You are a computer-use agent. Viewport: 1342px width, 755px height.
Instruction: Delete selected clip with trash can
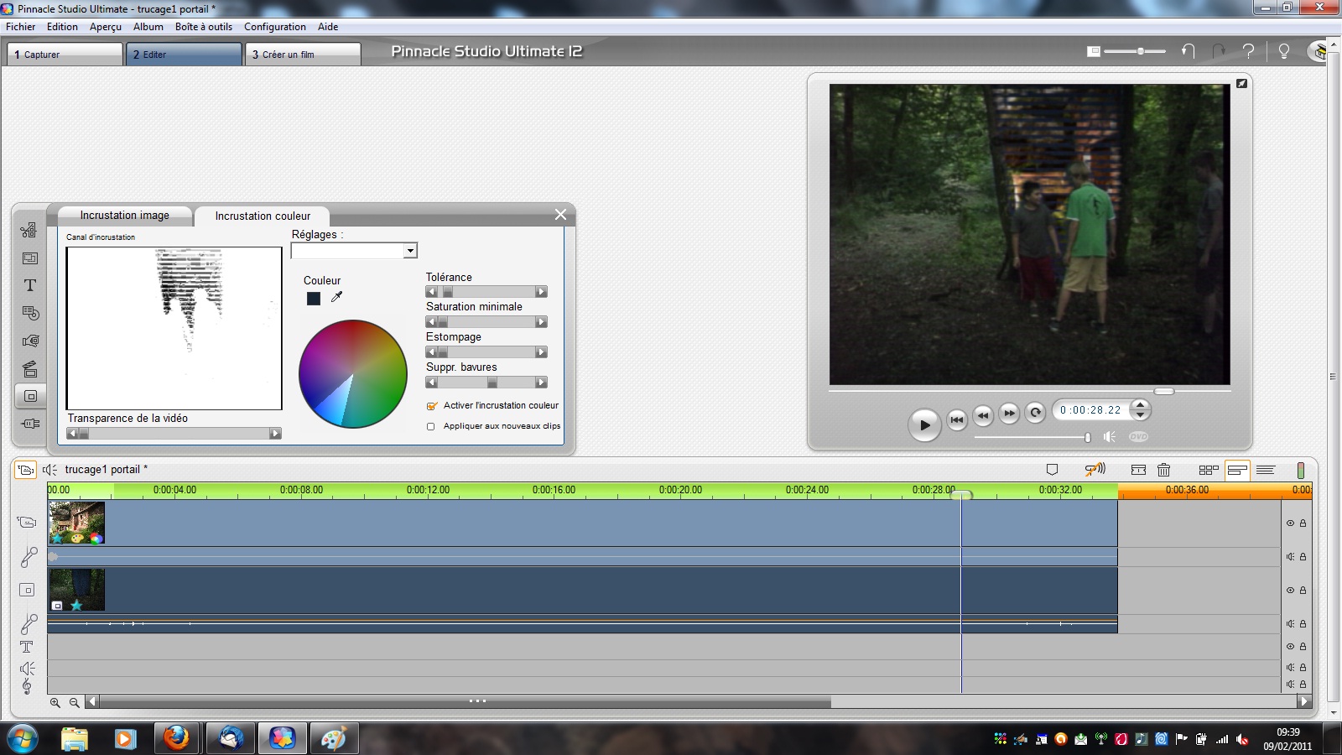click(1163, 470)
